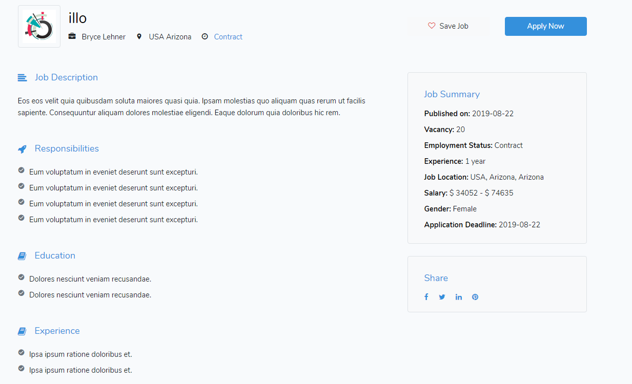Share the job via LinkedIn icon
632x384 pixels.
[458, 296]
